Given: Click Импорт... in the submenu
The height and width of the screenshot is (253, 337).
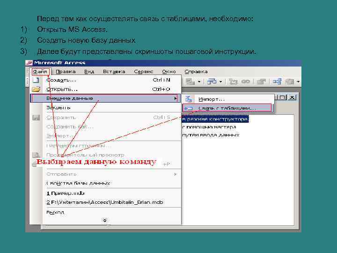Looking at the screenshot, I should 228,99.
